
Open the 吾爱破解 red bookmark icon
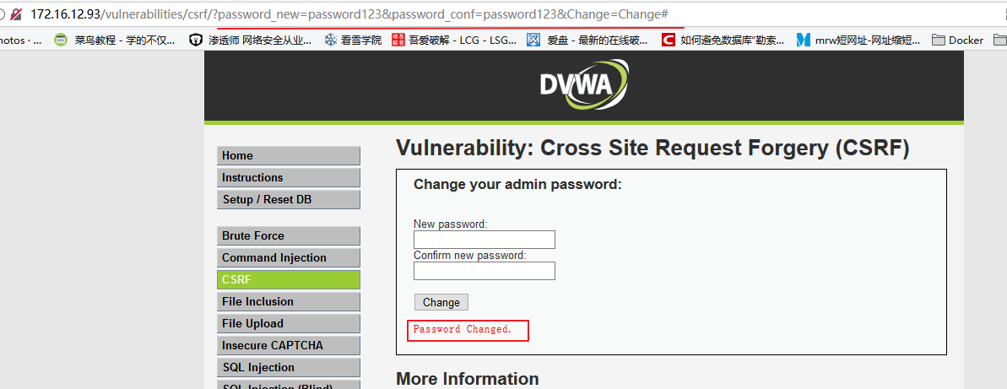click(x=398, y=40)
